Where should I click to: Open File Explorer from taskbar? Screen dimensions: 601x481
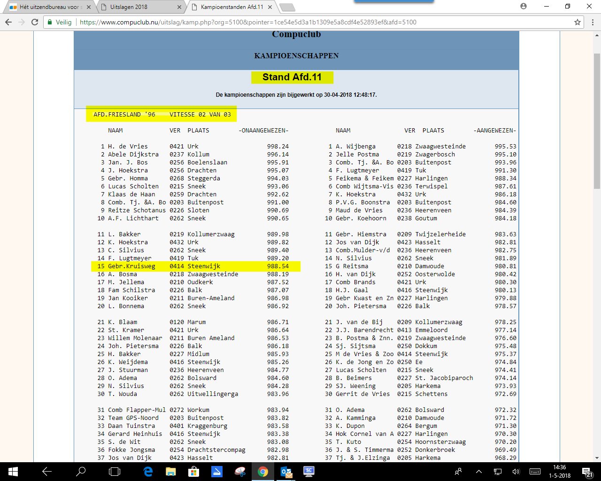tap(171, 472)
